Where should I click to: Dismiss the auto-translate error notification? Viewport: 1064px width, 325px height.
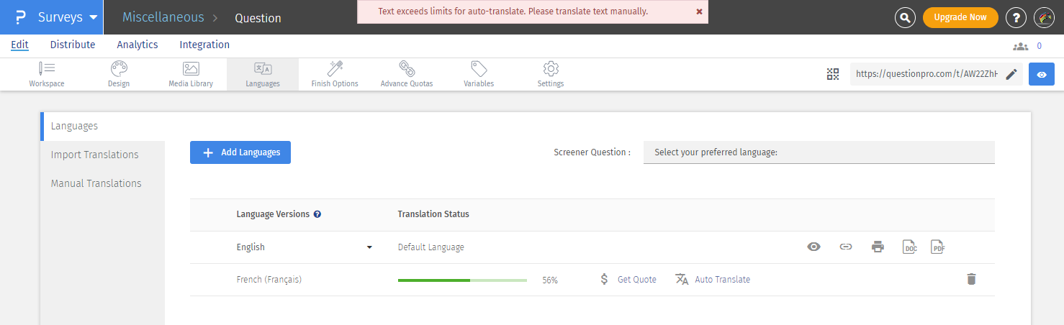point(699,12)
